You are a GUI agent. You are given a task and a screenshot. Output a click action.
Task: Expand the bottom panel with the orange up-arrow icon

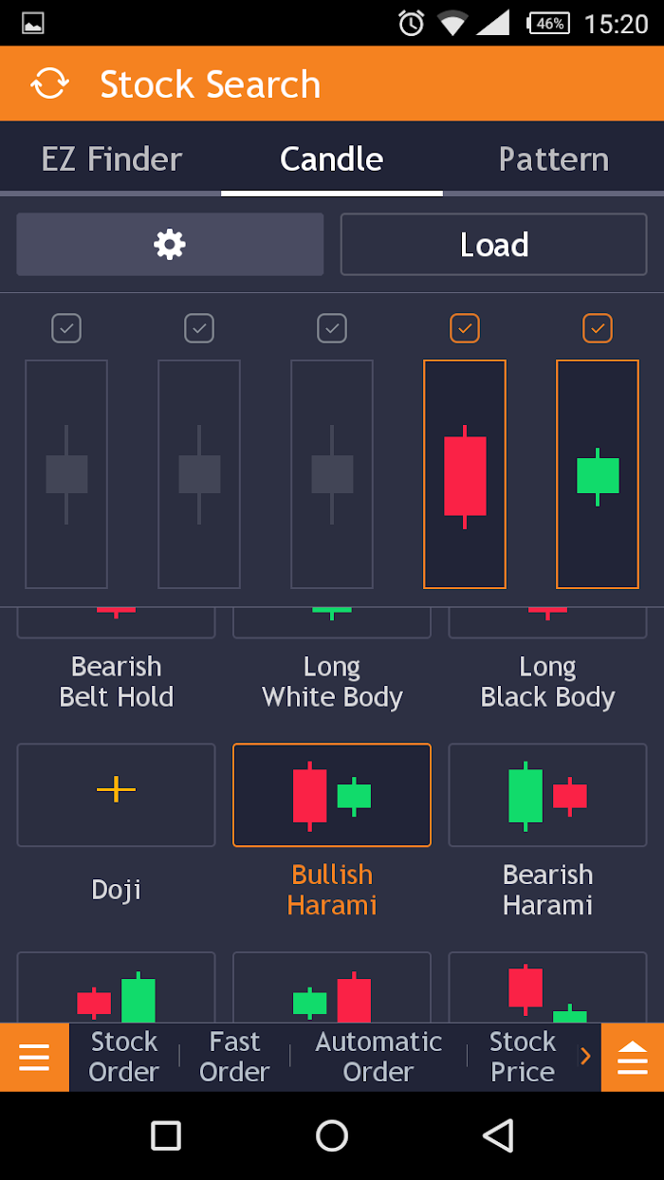(x=633, y=1057)
